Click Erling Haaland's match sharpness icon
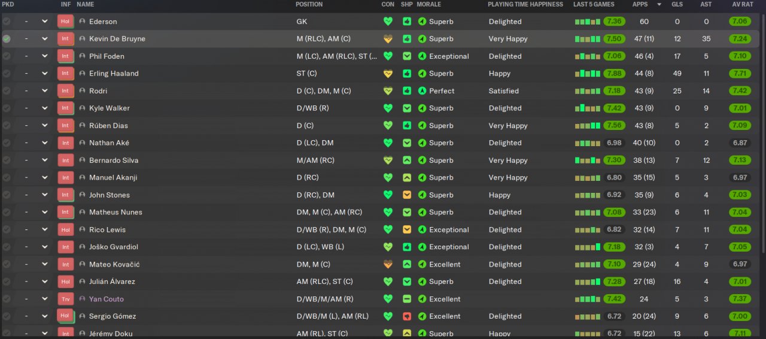 point(407,74)
